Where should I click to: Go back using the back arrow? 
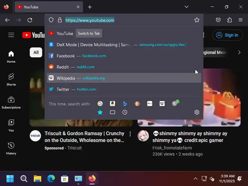[7, 20]
